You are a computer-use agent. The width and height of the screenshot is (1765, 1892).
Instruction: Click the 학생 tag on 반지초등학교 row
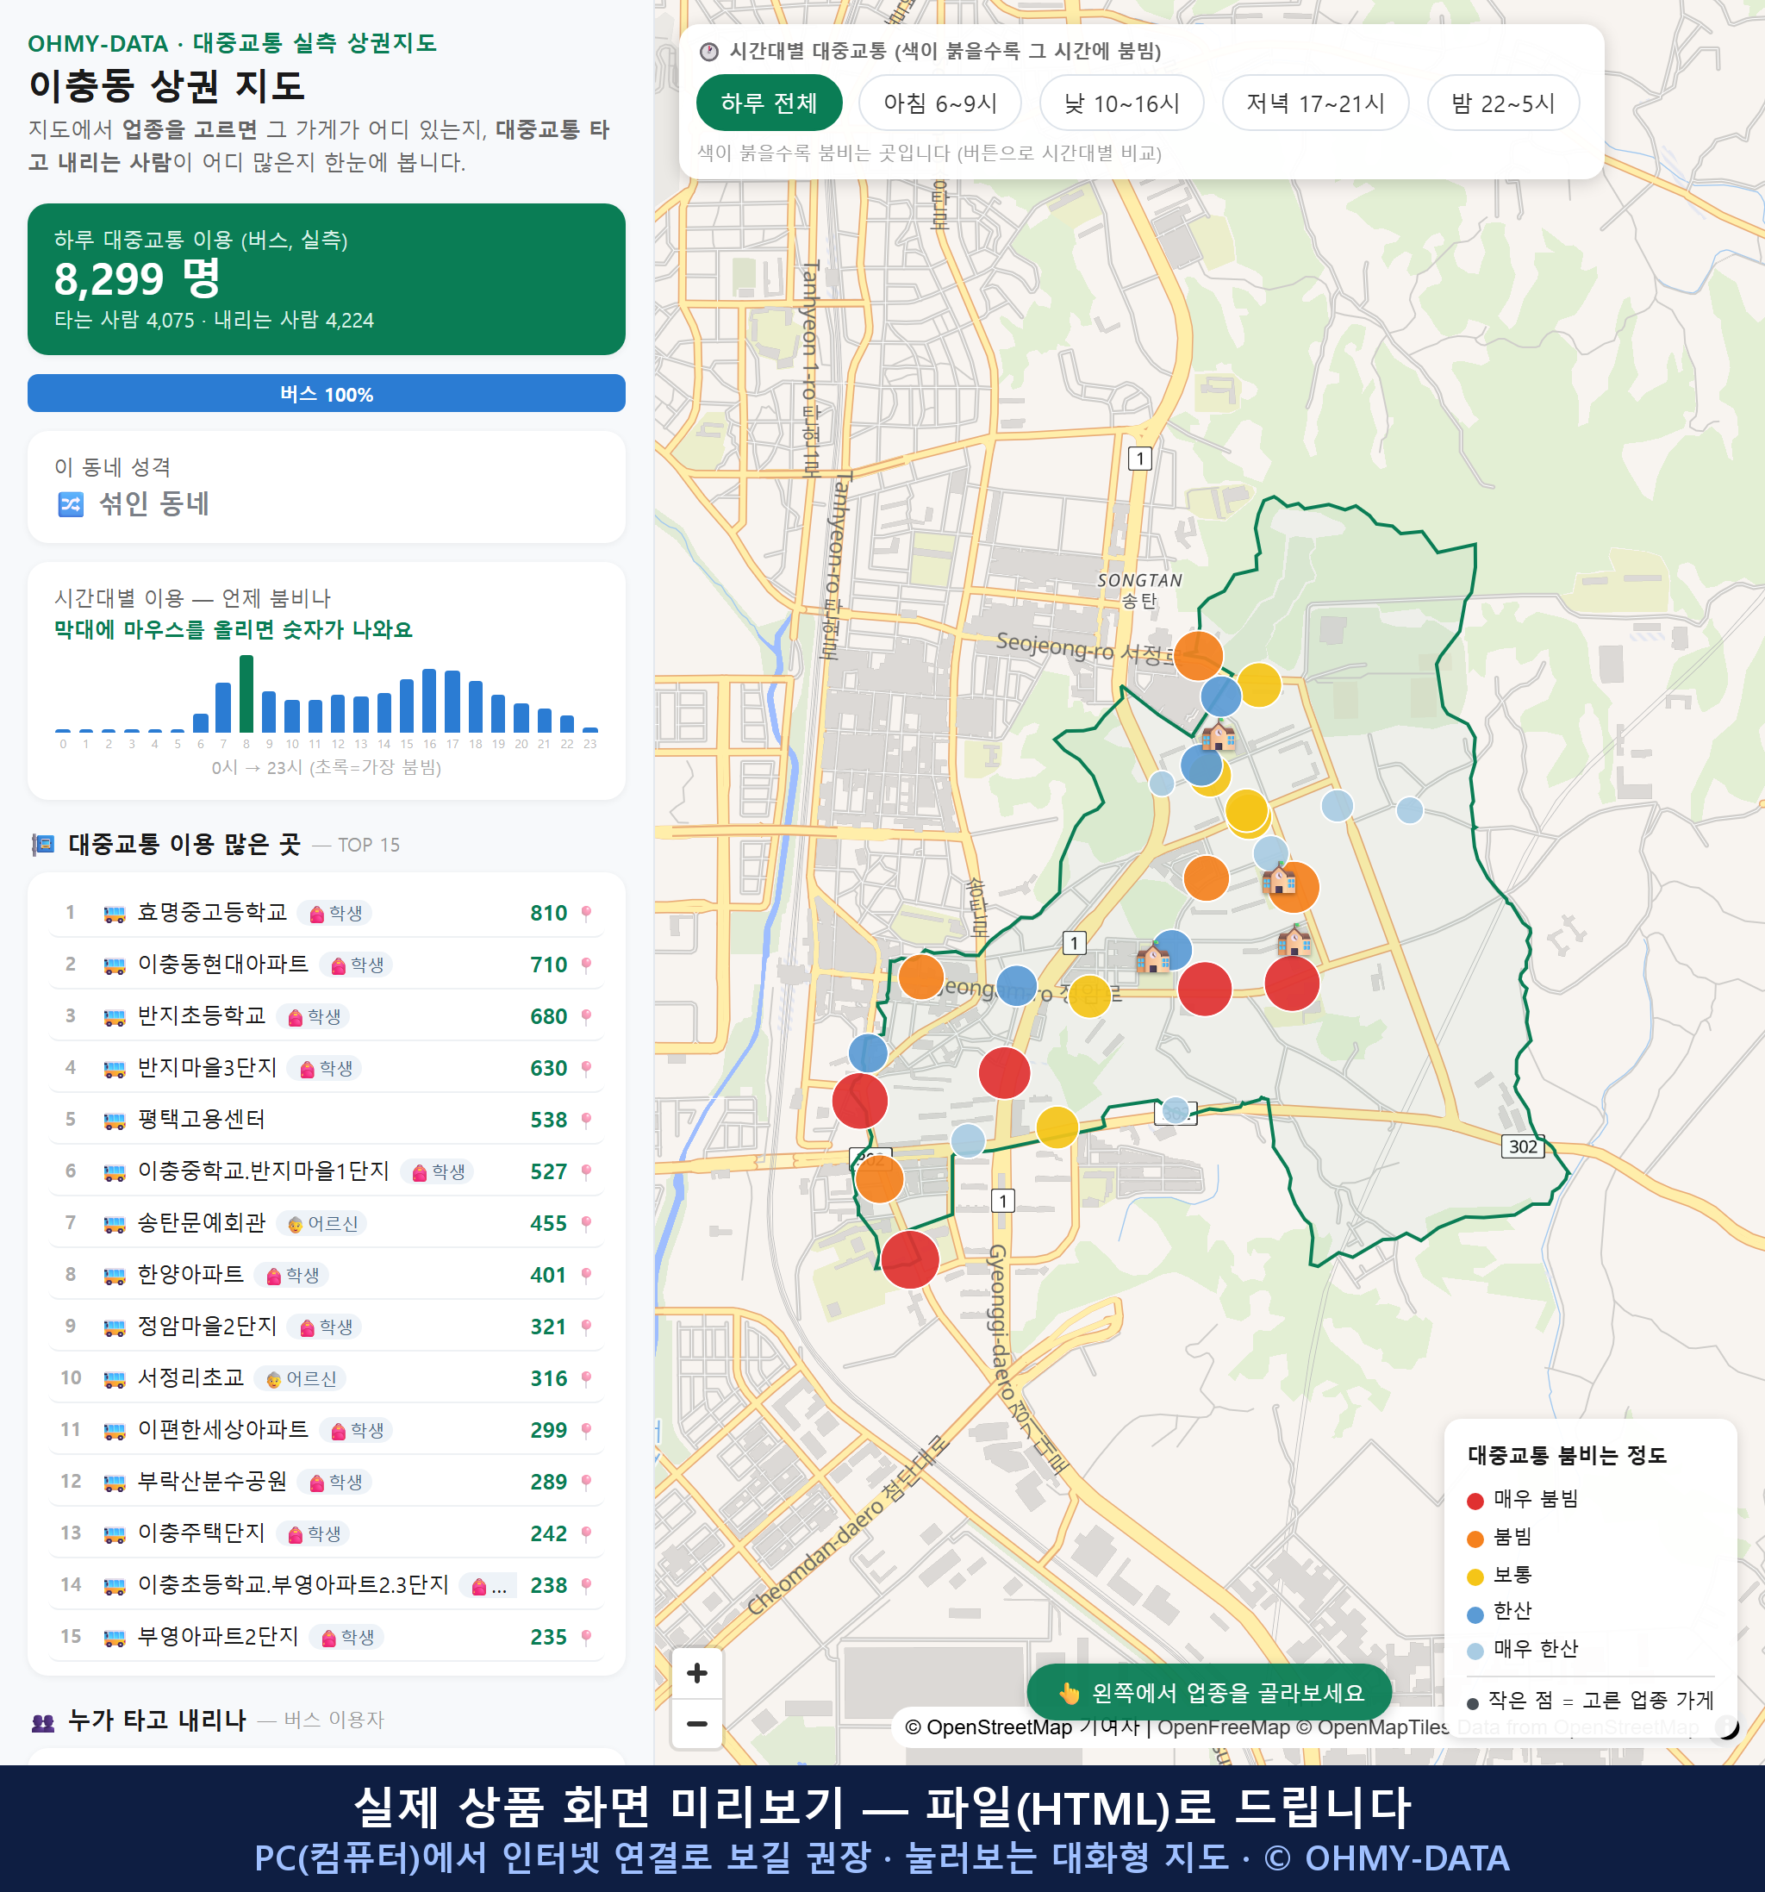[313, 1016]
